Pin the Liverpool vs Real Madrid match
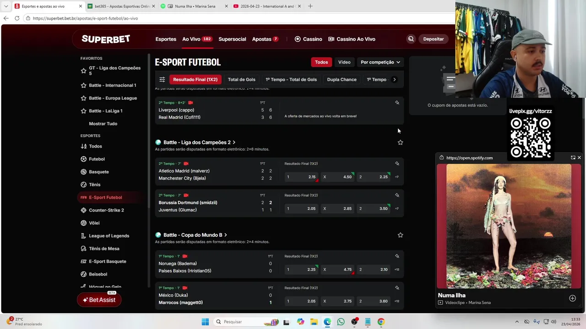This screenshot has height=329, width=586. pos(397,103)
